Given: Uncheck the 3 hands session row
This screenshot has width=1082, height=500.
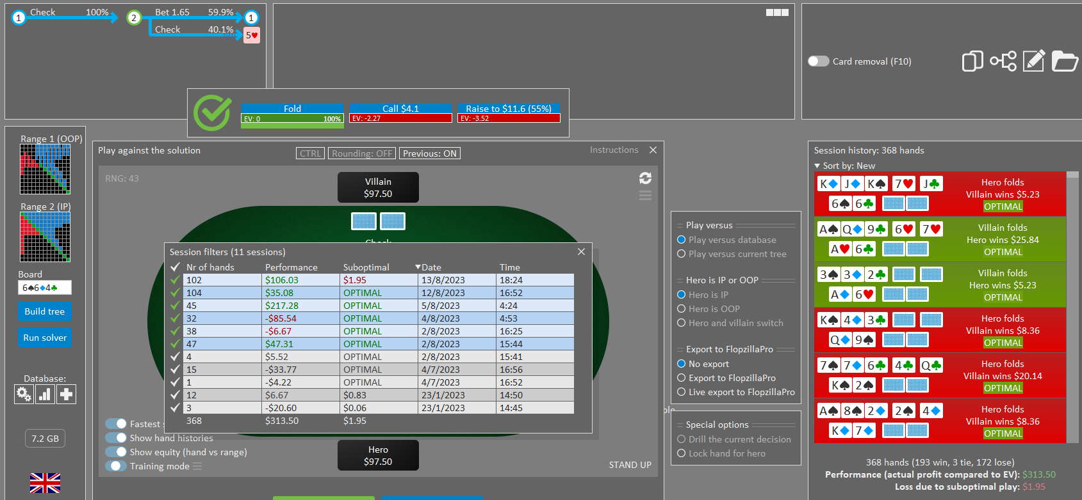Looking at the screenshot, I should coord(175,408).
